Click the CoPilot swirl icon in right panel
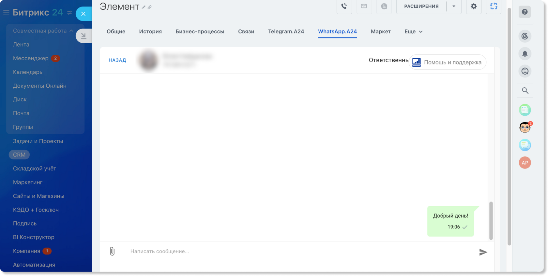 (x=525, y=36)
